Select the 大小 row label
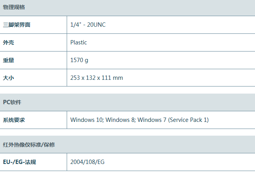This screenshot has width=255, height=173. coord(9,78)
